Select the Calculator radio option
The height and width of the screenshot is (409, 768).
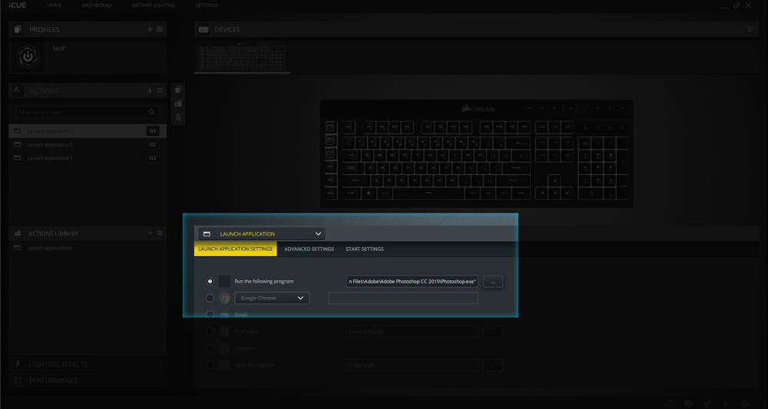(x=210, y=348)
